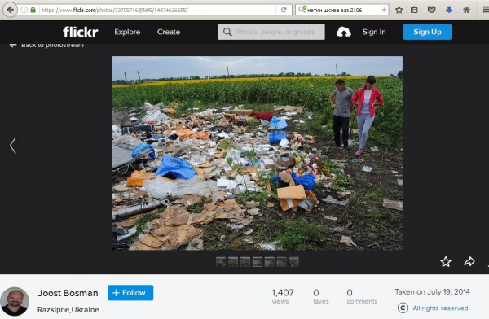Go to previous photo with left chevron
This screenshot has width=489, height=319.
13,146
